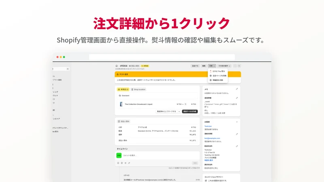Open The 熨斗 app in the sidebar
This screenshot has height=182, width=324.
click(x=55, y=131)
